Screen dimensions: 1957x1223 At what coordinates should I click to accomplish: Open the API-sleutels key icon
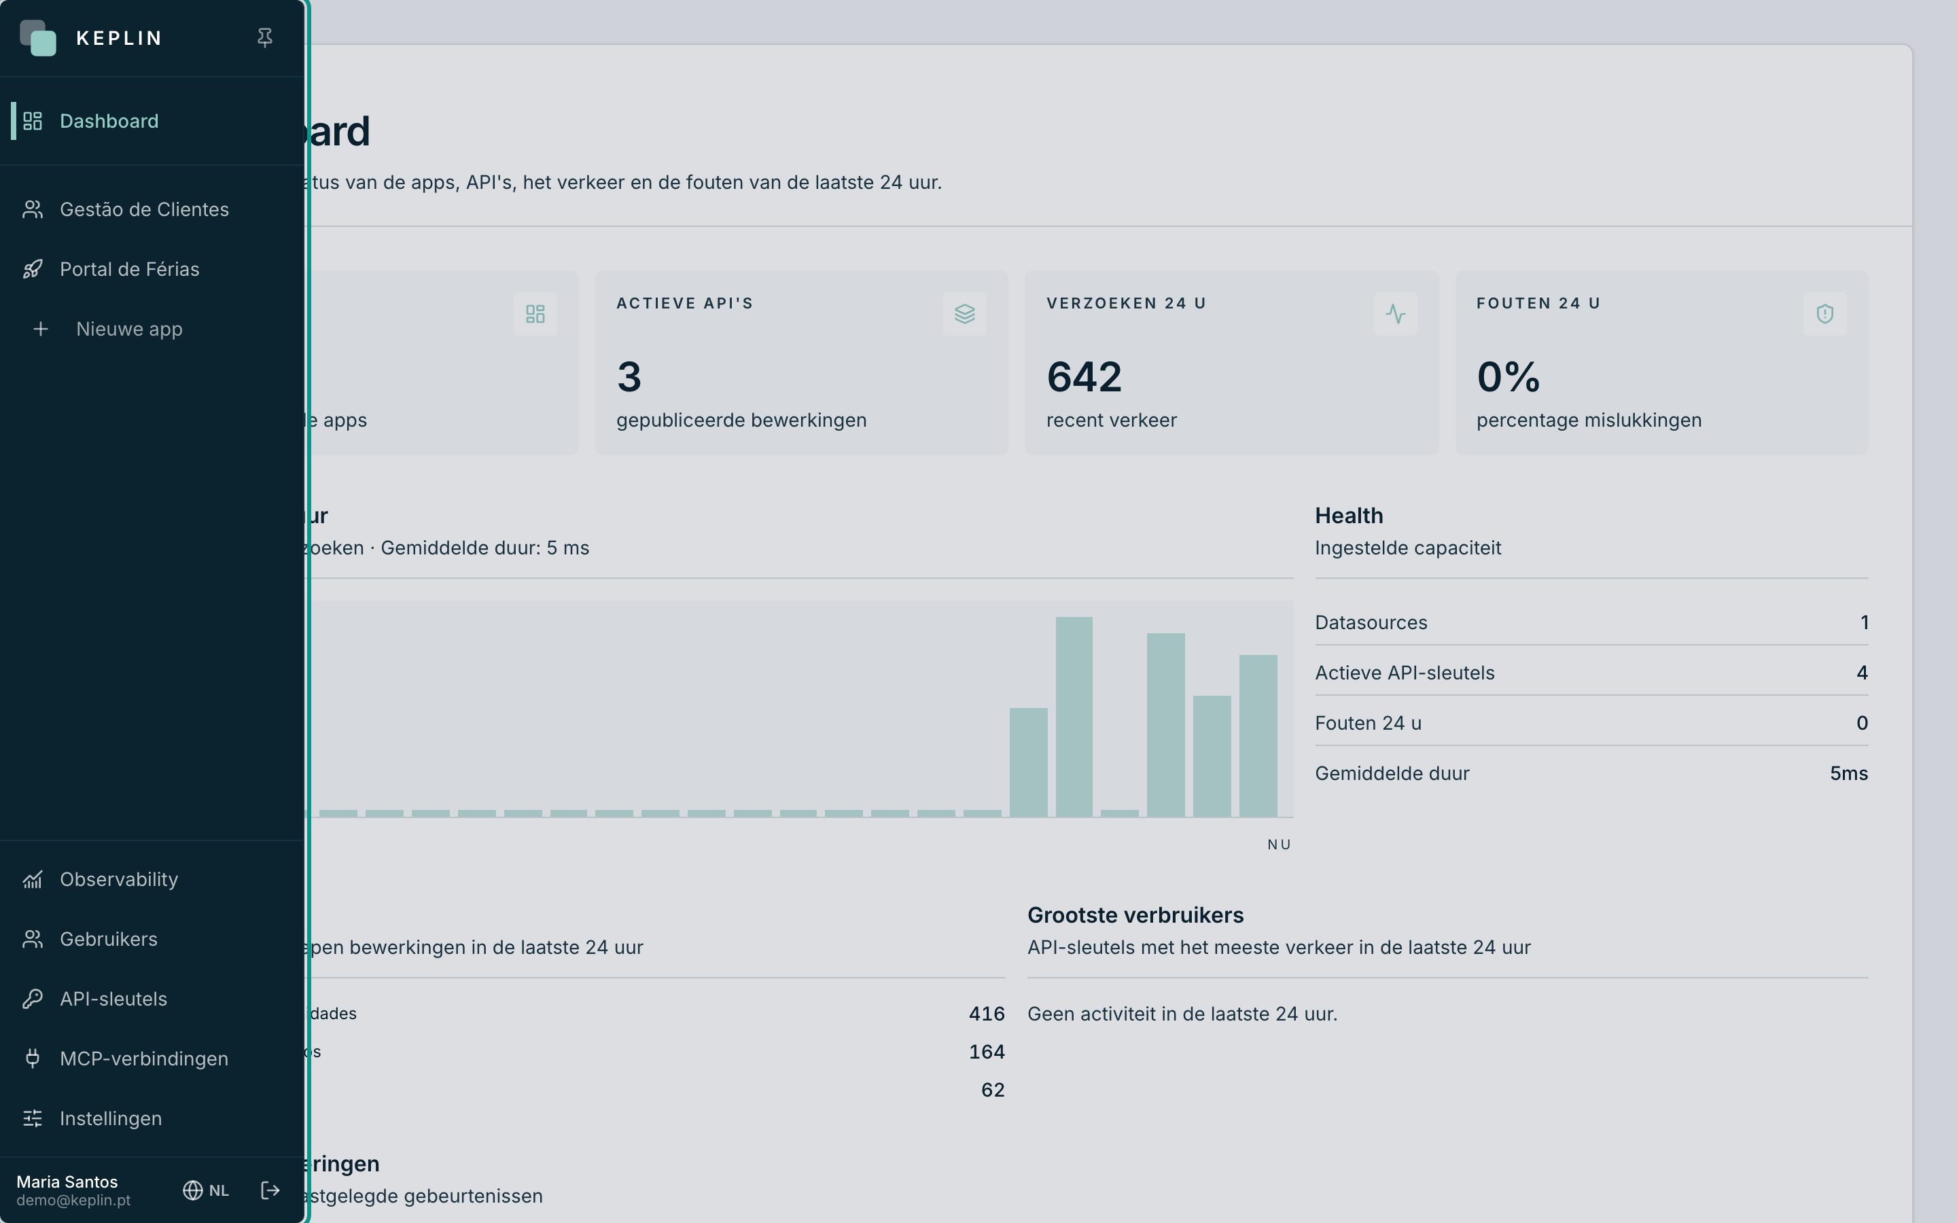click(33, 999)
